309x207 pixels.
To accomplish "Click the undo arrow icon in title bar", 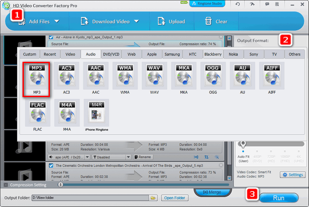I will coord(237,4).
